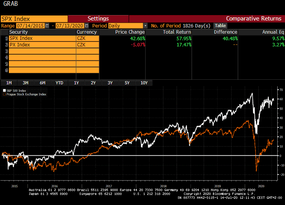This screenshot has height=205, width=285.
Task: Open the start date calendar picker icon
Action: tap(47, 26)
